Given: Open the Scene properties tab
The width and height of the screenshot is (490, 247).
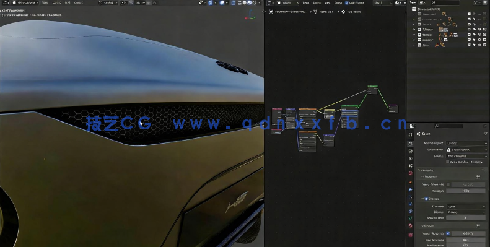Looking at the screenshot, I should pyautogui.click(x=410, y=166).
